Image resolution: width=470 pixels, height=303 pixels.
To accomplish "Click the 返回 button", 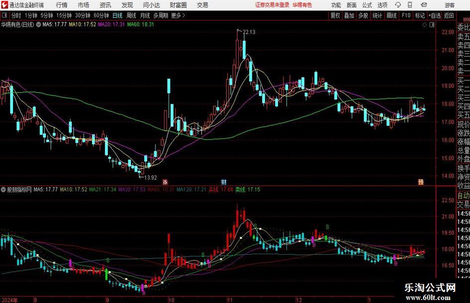I will 449,15.
